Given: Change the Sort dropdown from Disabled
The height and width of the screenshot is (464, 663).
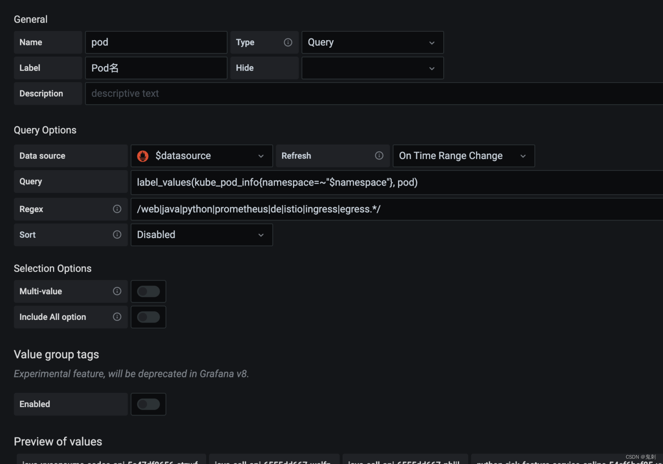Looking at the screenshot, I should pyautogui.click(x=201, y=235).
